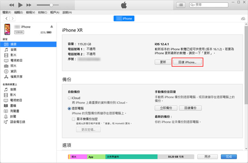Click the 回復 iPhone... restore button
The image size is (248, 163).
point(187,62)
